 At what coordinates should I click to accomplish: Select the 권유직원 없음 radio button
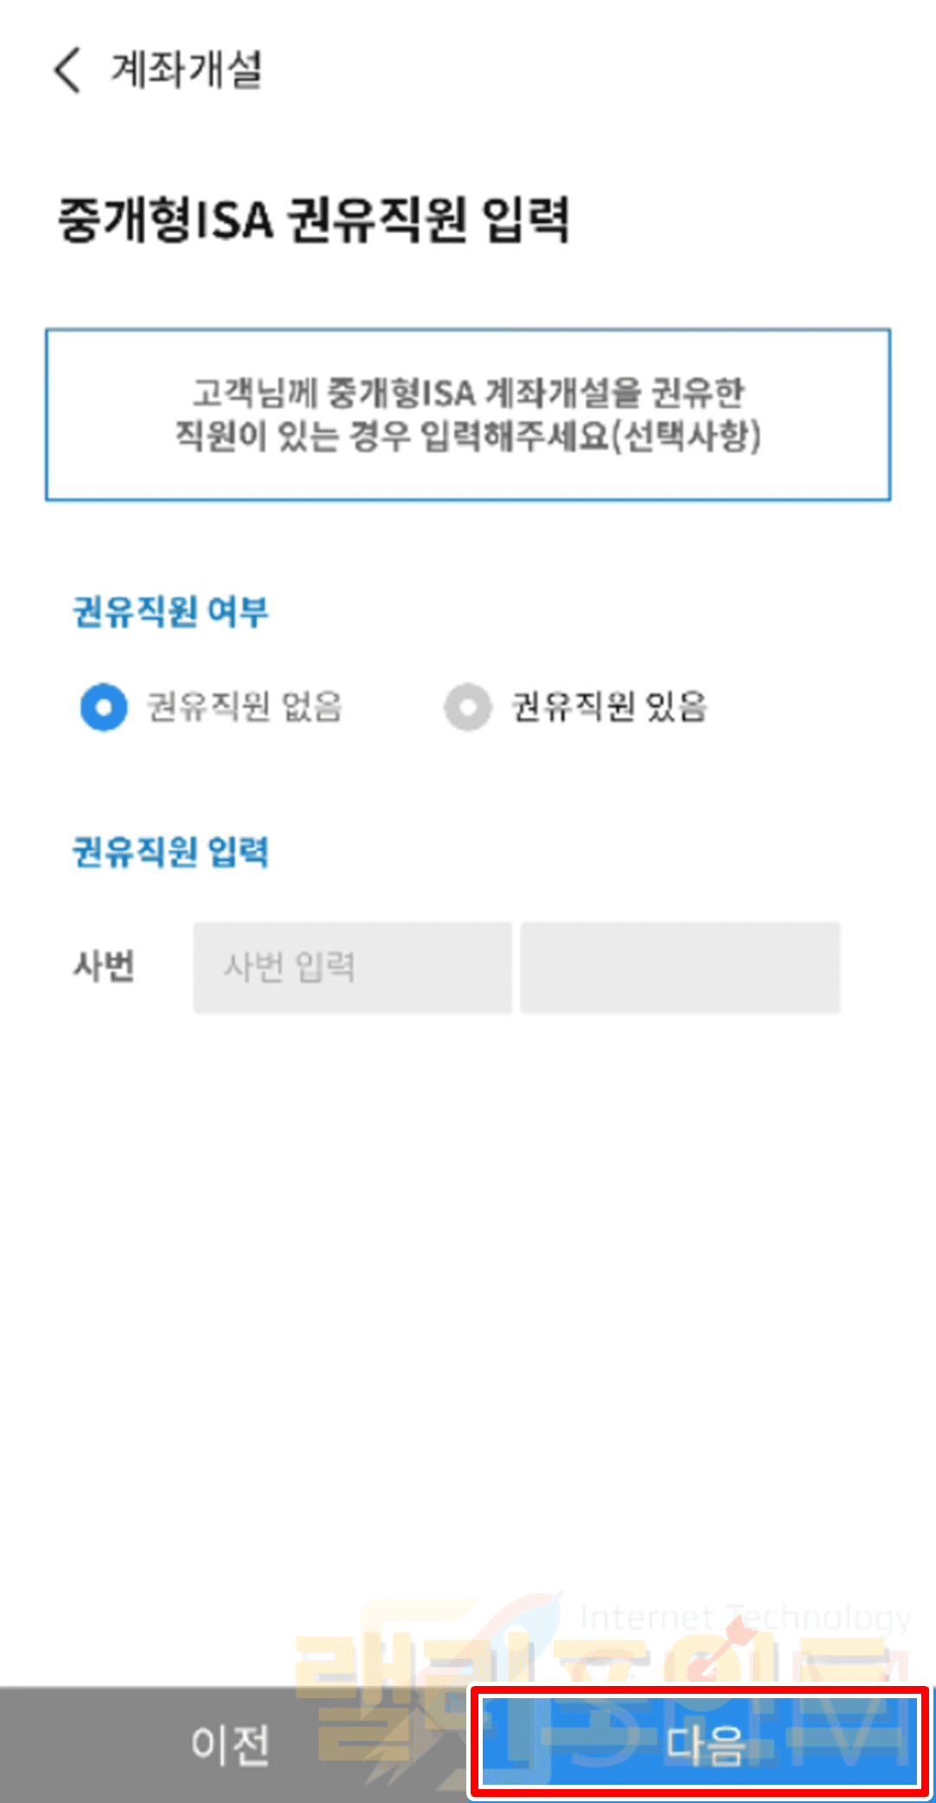(104, 706)
